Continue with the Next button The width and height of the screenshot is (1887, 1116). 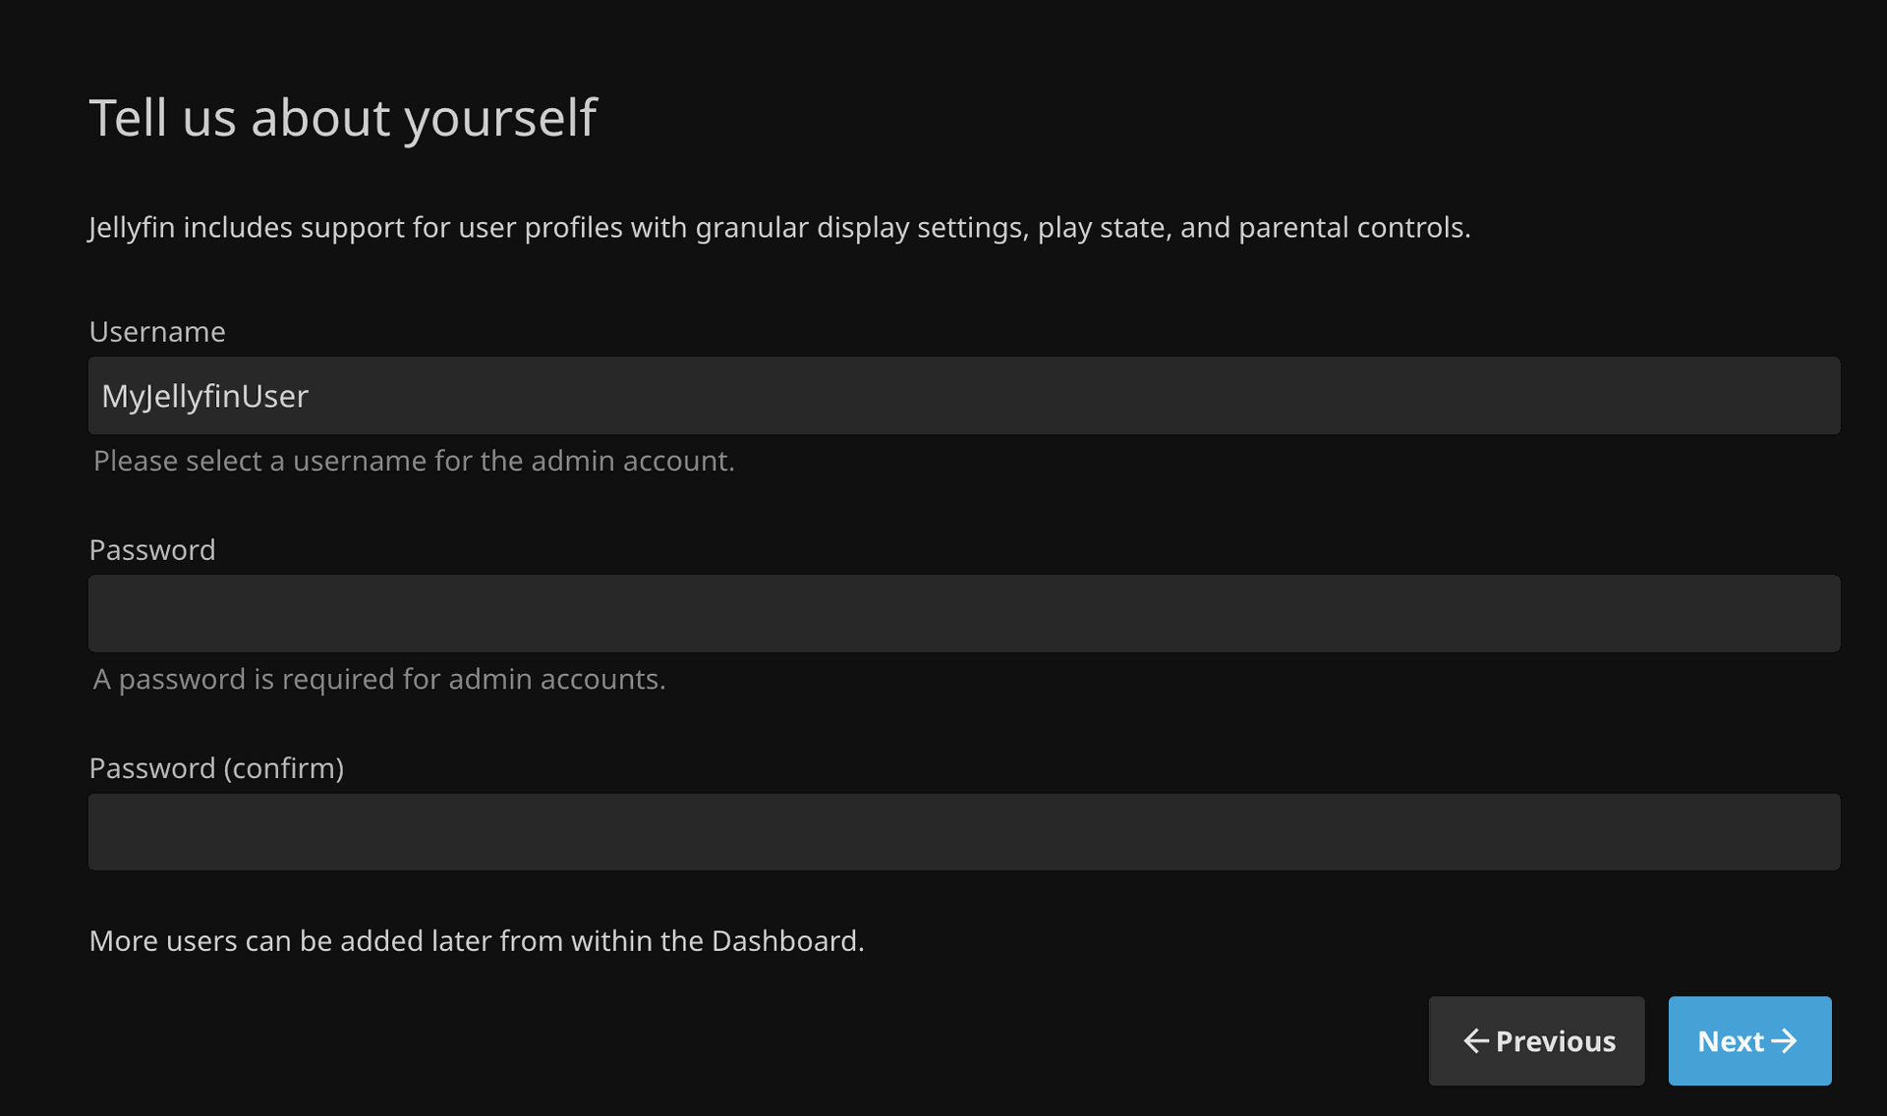[x=1749, y=1041]
